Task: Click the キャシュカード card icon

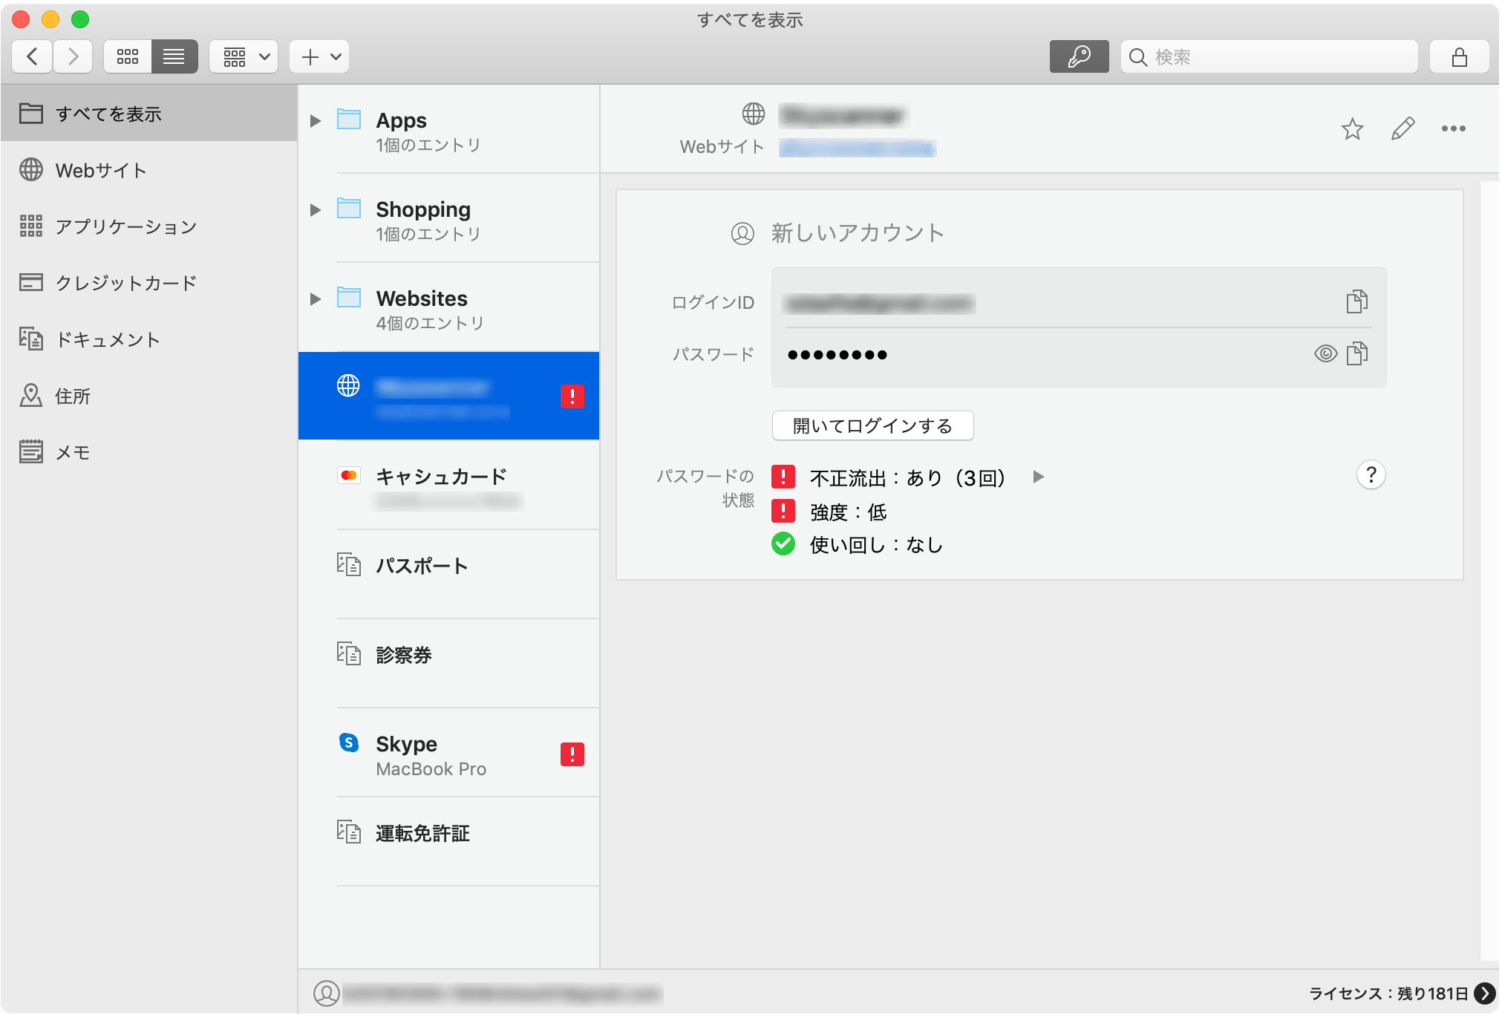Action: click(349, 475)
